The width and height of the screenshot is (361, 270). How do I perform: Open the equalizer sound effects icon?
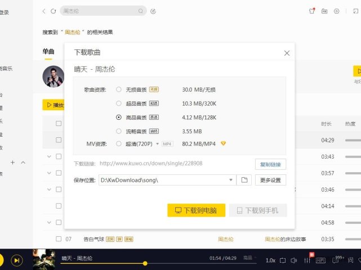(307, 260)
